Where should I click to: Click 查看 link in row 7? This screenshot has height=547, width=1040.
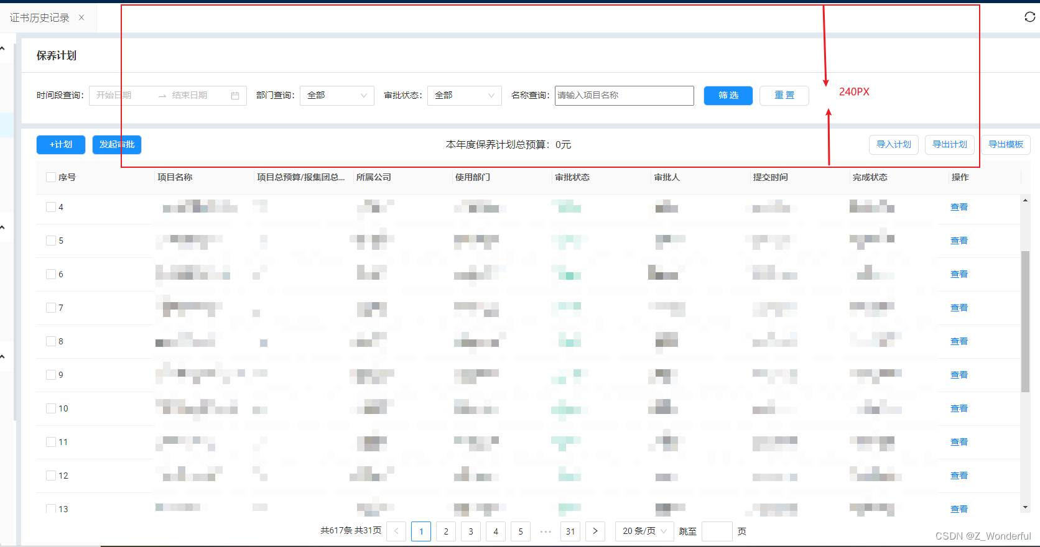(959, 308)
